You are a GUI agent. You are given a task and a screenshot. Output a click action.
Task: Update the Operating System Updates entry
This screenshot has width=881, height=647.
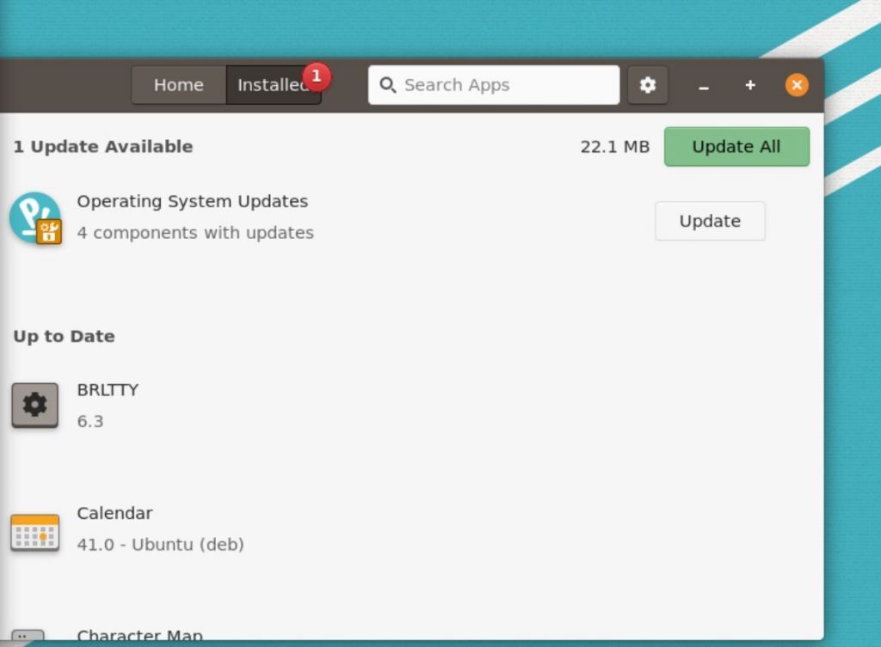[710, 220]
